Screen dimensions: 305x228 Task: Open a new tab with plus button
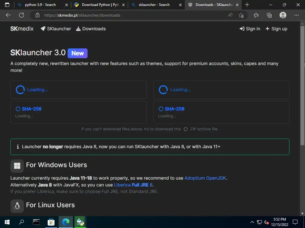coord(247,5)
